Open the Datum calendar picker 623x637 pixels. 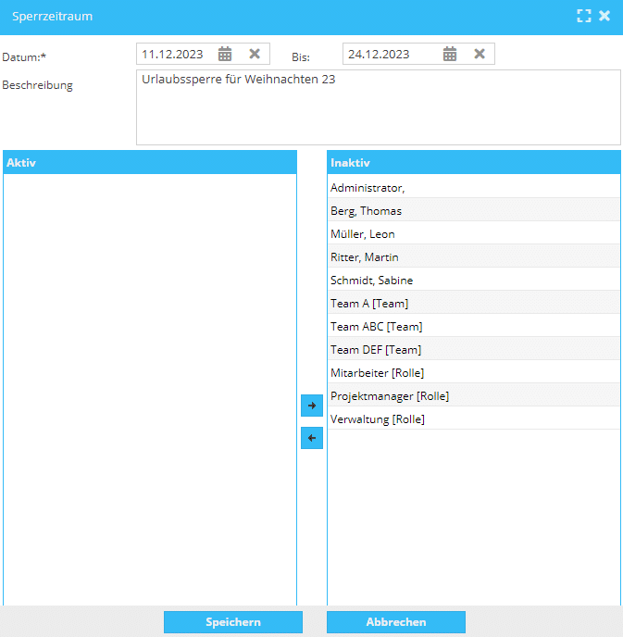(225, 54)
